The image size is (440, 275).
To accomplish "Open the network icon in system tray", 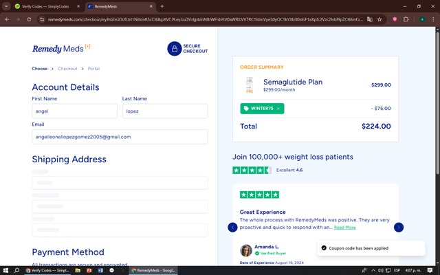I will pos(388,270).
